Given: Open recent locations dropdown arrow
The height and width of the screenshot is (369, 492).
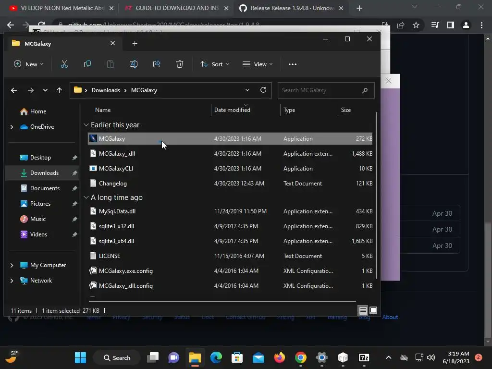Looking at the screenshot, I should [45, 90].
